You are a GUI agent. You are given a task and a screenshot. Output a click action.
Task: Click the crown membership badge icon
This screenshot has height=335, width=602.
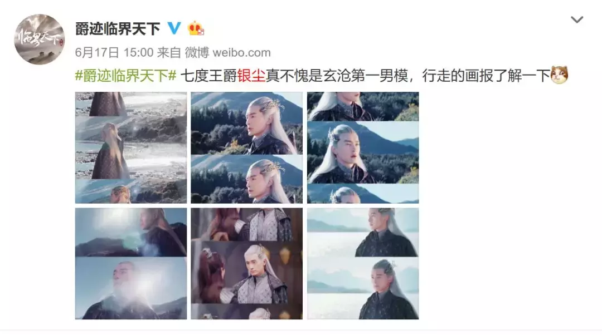[x=196, y=28]
